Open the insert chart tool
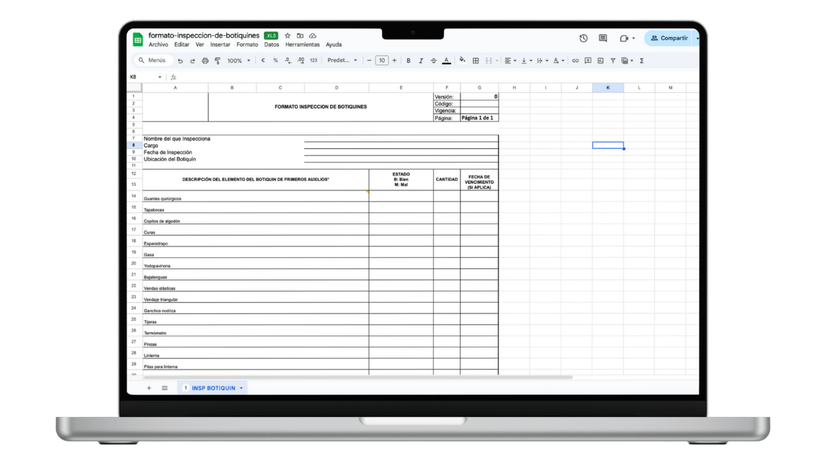826x464 pixels. point(601,60)
